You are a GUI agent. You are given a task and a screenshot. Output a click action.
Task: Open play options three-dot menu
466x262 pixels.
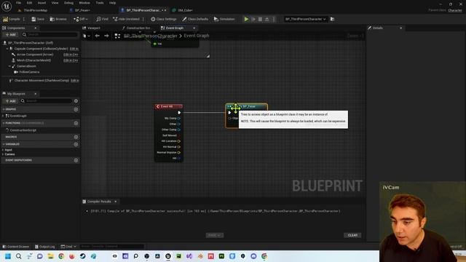tap(274, 19)
